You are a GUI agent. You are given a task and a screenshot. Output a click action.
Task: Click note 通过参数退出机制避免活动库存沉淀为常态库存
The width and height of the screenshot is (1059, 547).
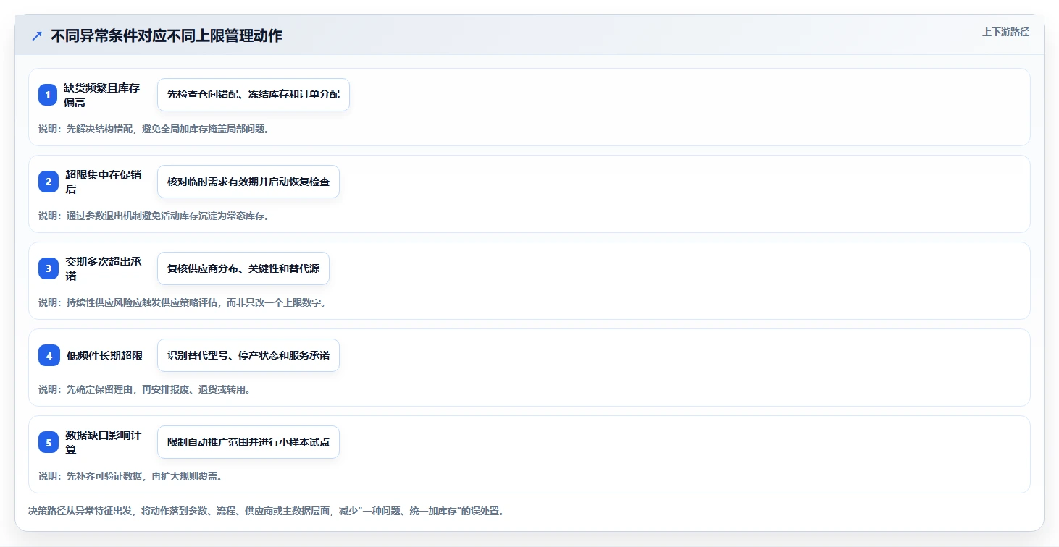(154, 216)
